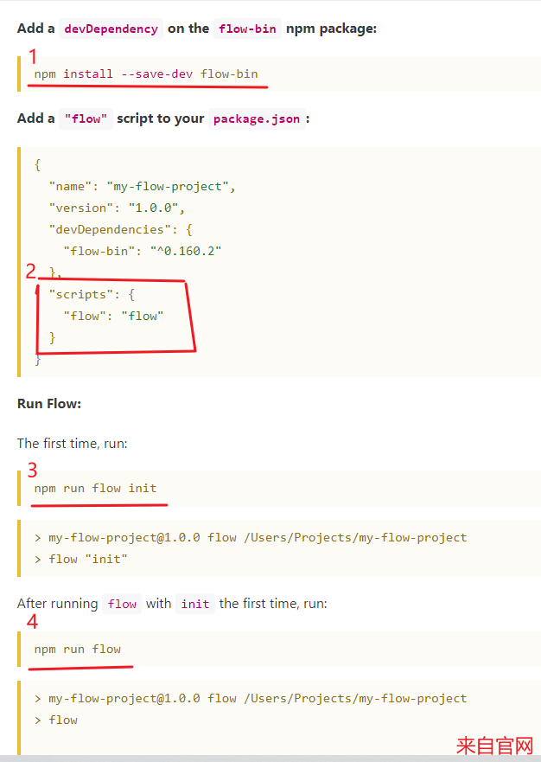Click 'script to your' heading text
This screenshot has height=762, width=541.
[x=160, y=118]
